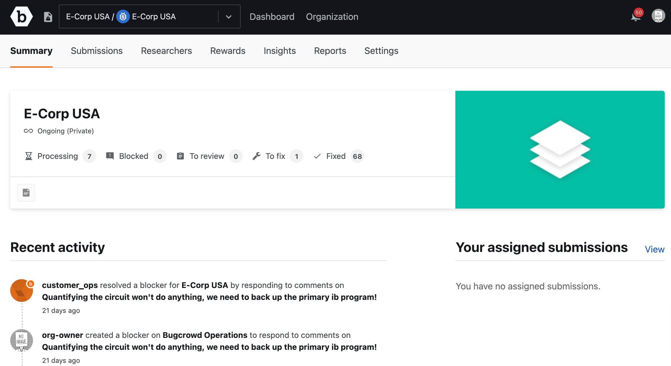The width and height of the screenshot is (671, 366).
Task: Click 21 days ago under org-owner entry
Action: click(x=61, y=360)
